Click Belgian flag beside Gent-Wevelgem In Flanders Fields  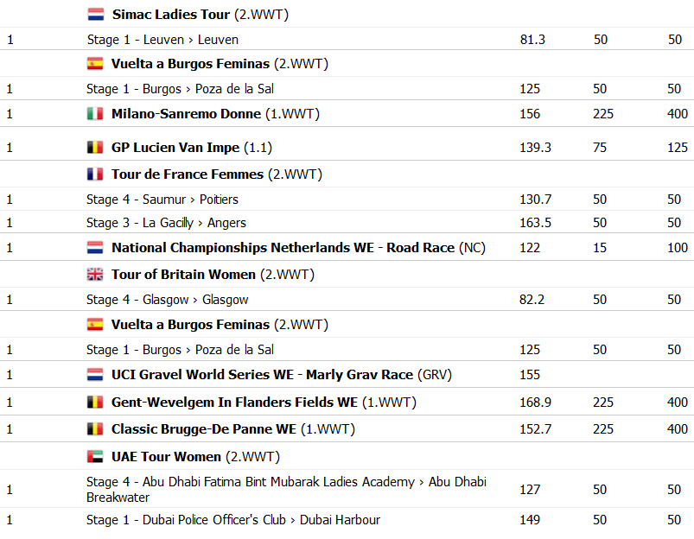pos(95,402)
